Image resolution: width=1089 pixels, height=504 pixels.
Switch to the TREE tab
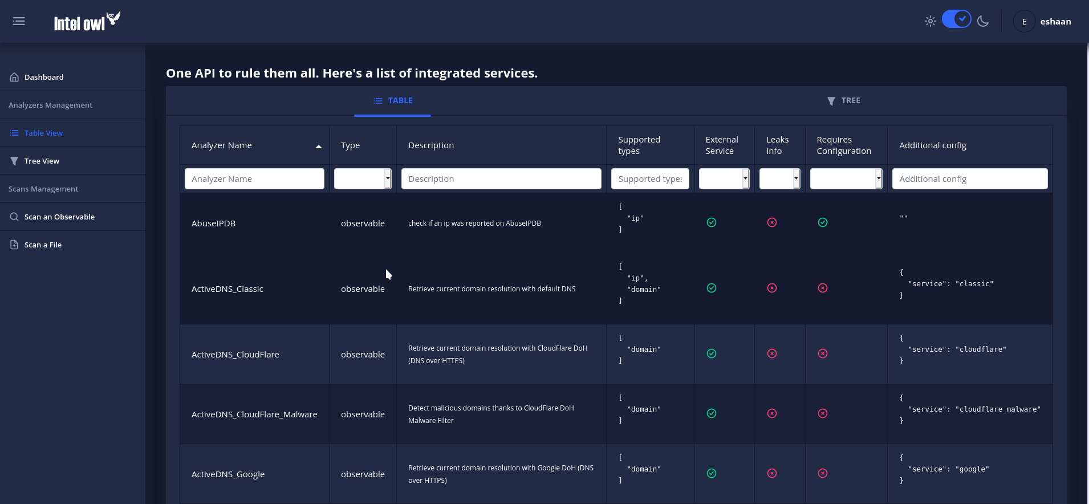[x=844, y=101]
